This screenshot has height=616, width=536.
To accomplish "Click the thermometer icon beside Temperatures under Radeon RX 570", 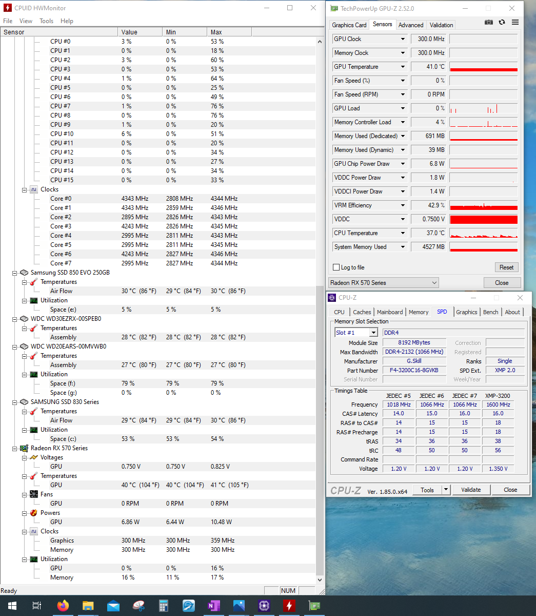I will pos(33,476).
